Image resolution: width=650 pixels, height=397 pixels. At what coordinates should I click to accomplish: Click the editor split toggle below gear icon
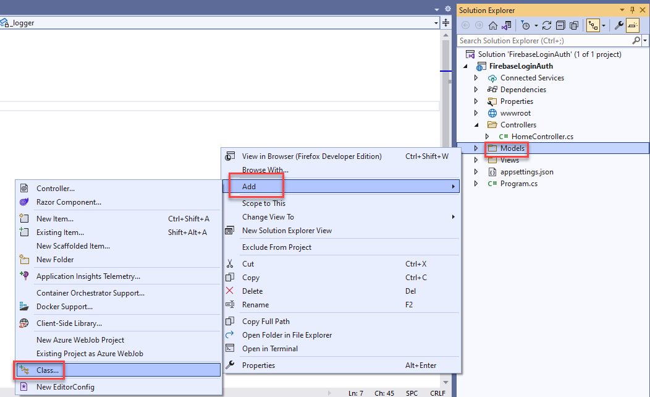pyautogui.click(x=445, y=22)
